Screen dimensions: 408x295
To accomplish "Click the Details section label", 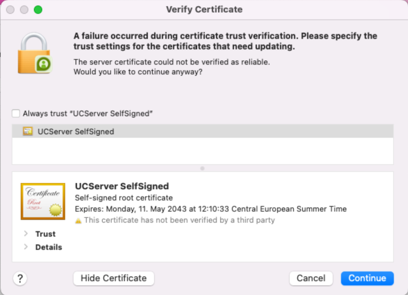I will tap(49, 247).
